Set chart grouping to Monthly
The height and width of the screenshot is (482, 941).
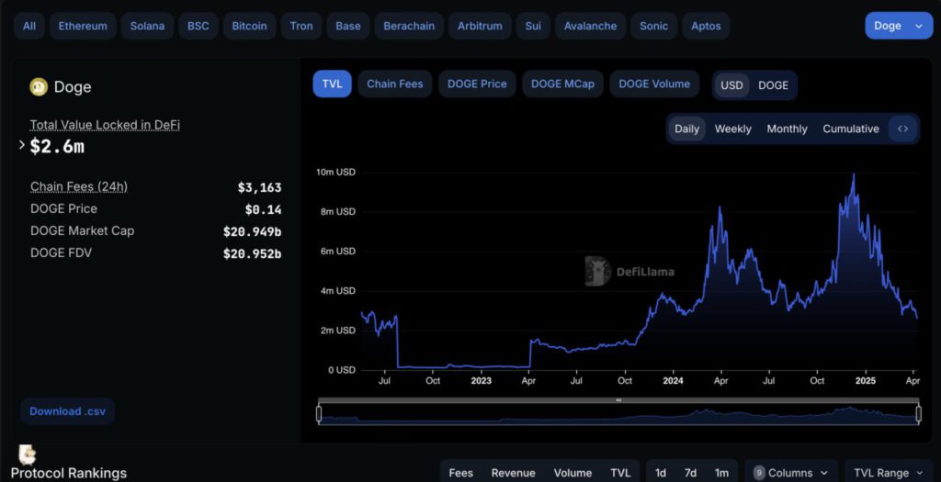pos(787,129)
